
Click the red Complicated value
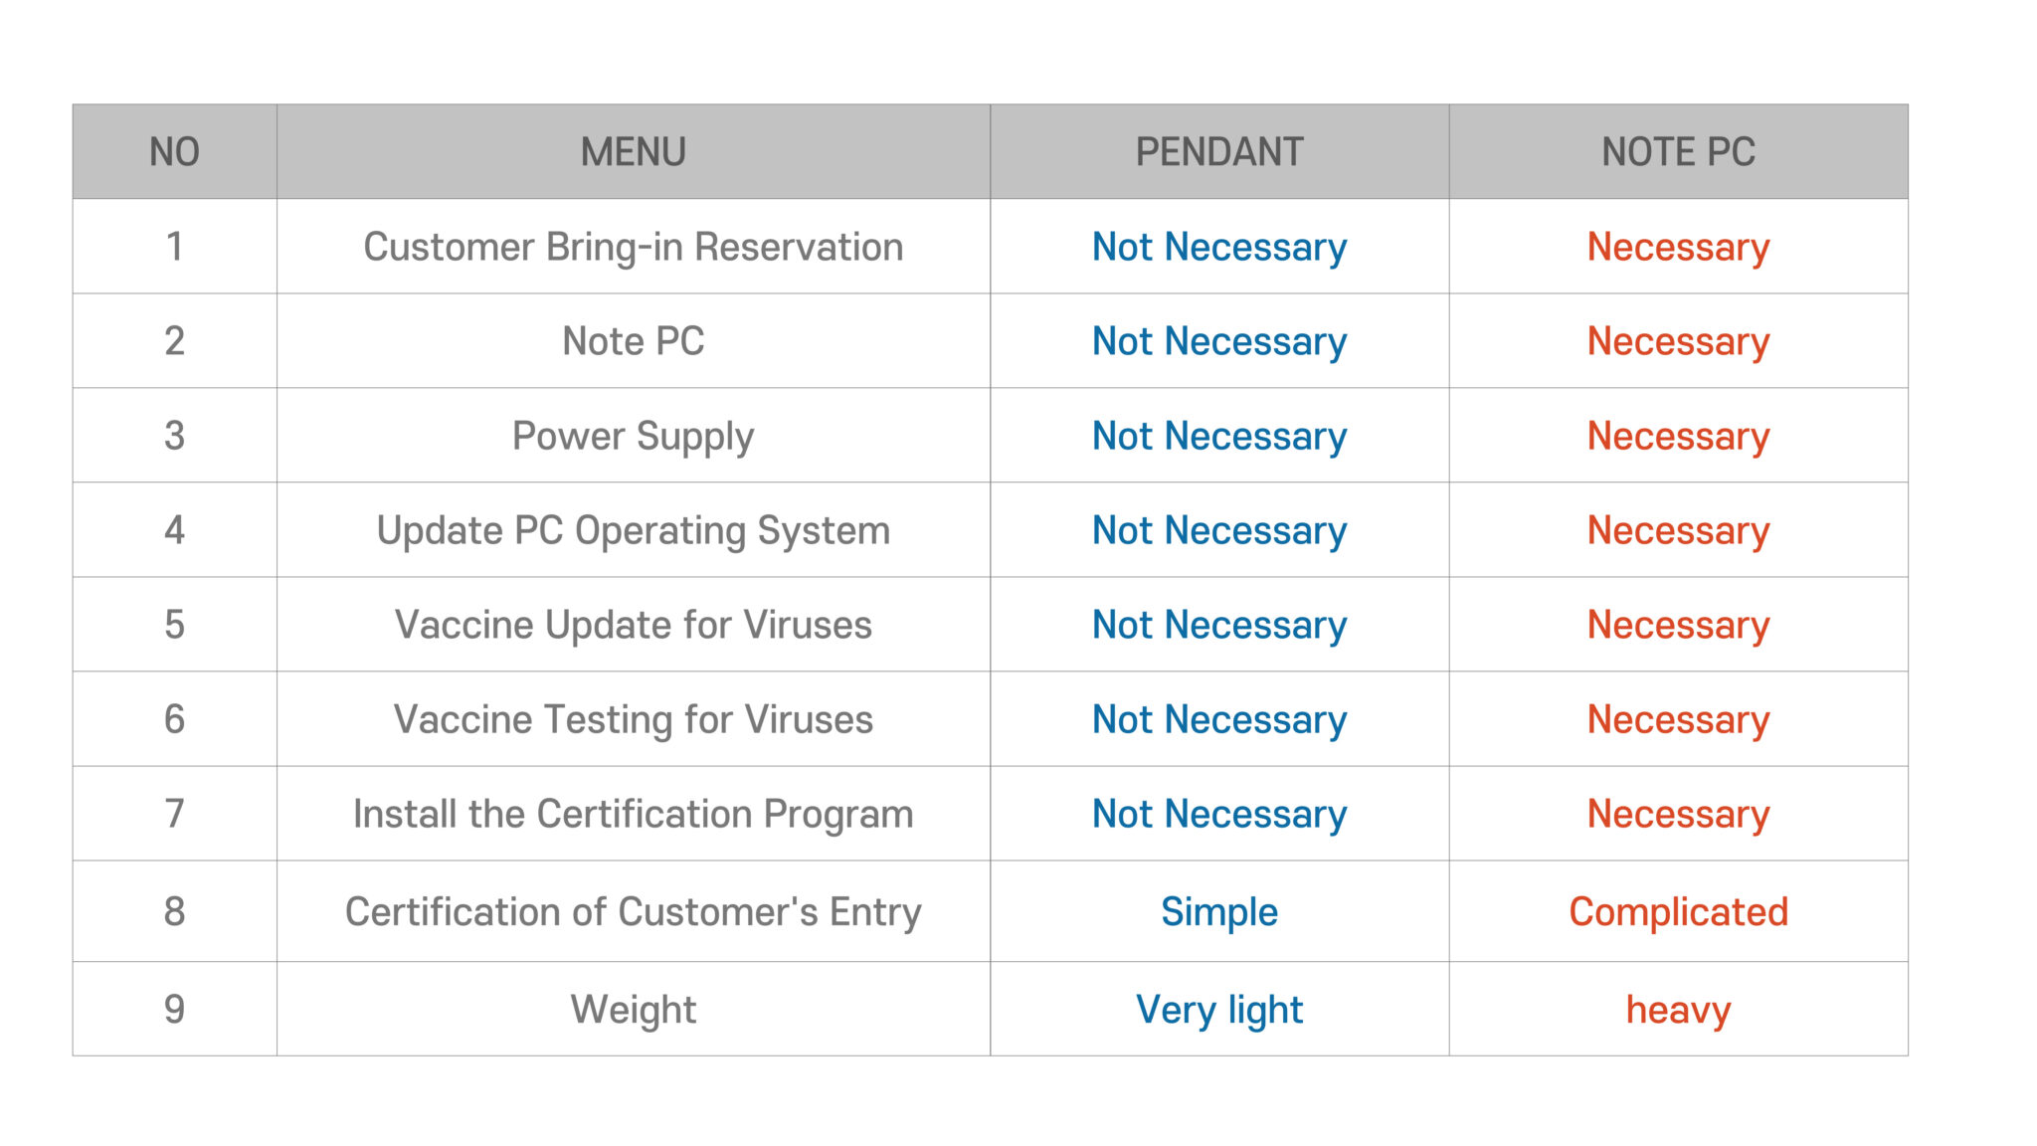coord(1678,911)
